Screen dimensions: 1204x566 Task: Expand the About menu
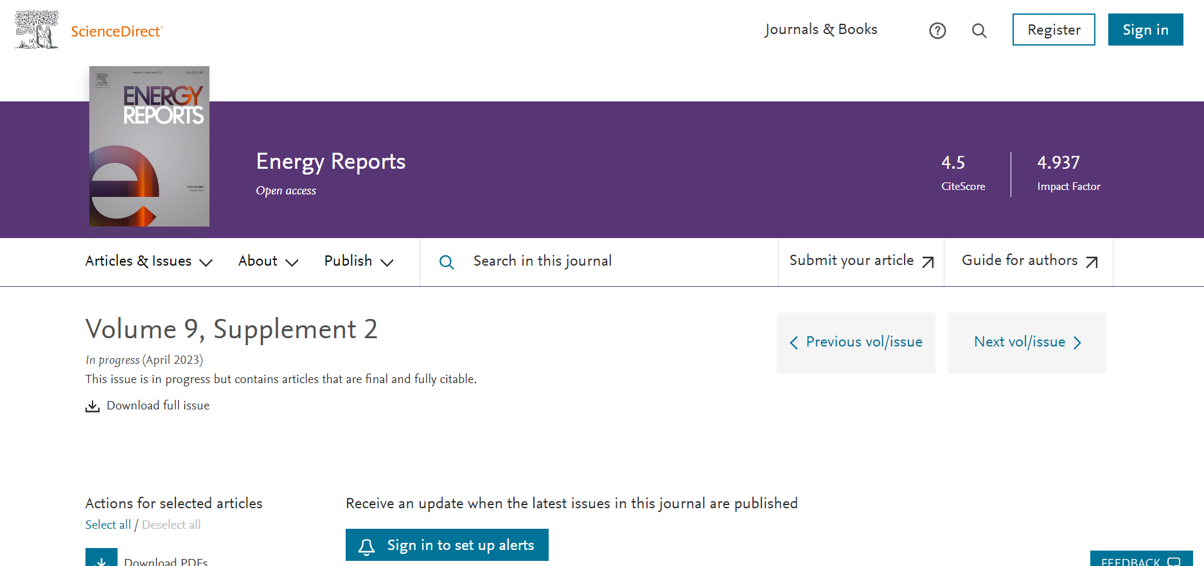269,261
